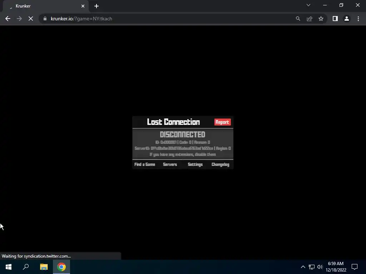Open Chrome three-dot menu
366x274 pixels.
point(358,19)
